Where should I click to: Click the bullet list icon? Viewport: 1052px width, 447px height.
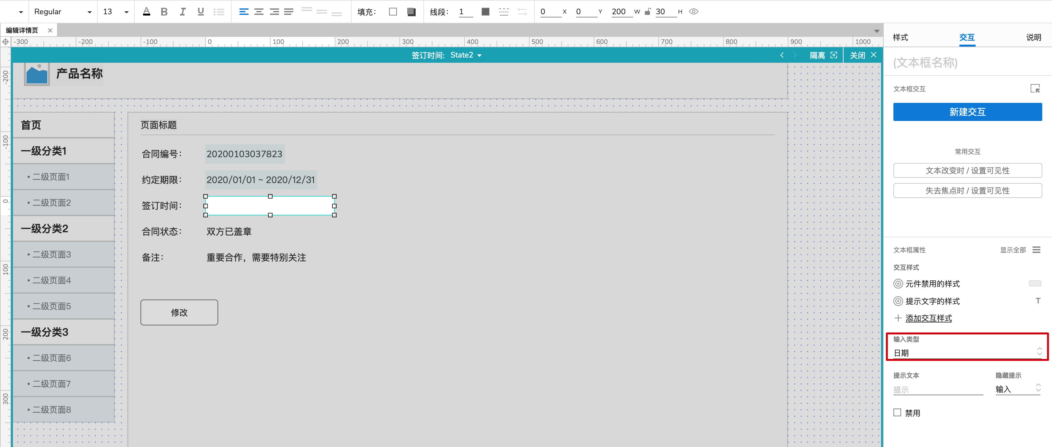pos(219,12)
